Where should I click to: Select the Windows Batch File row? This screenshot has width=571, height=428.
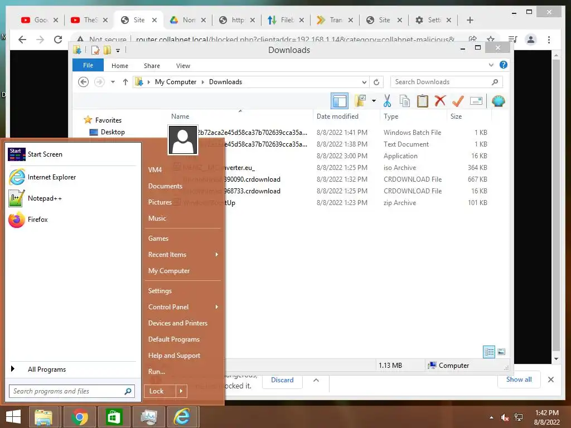pyautogui.click(x=328, y=133)
